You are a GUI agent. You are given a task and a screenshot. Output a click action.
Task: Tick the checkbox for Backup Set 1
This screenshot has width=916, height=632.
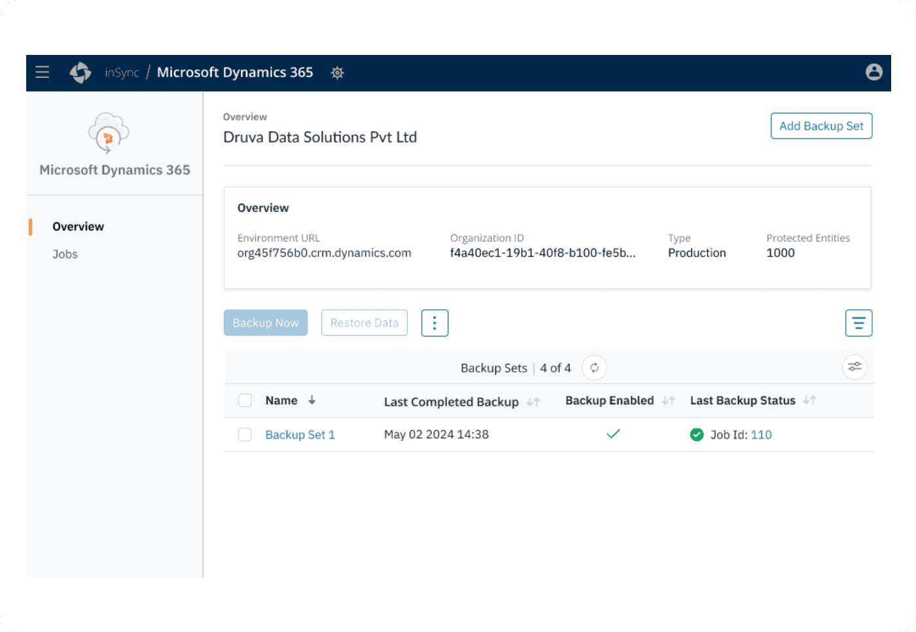(x=245, y=435)
